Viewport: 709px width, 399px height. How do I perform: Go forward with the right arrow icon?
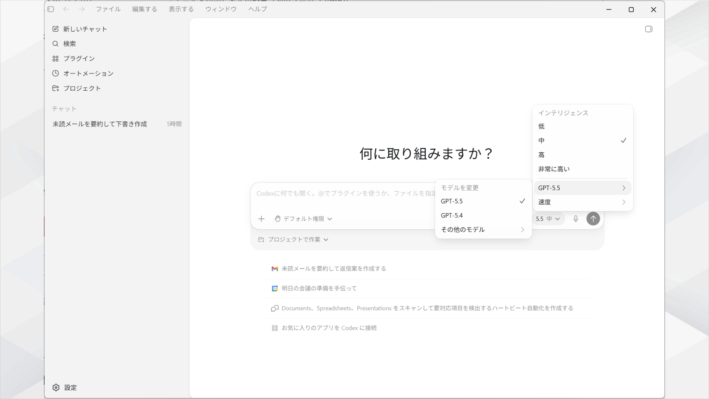82,9
